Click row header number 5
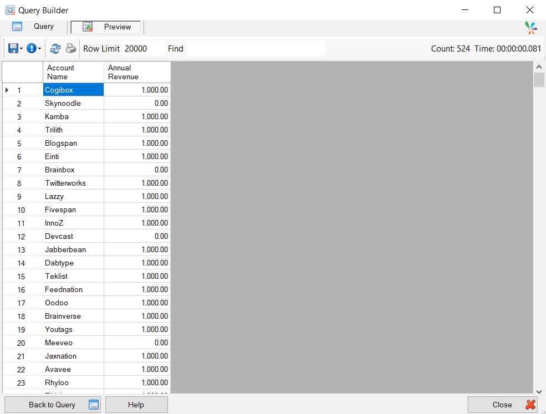The width and height of the screenshot is (546, 414). point(23,143)
